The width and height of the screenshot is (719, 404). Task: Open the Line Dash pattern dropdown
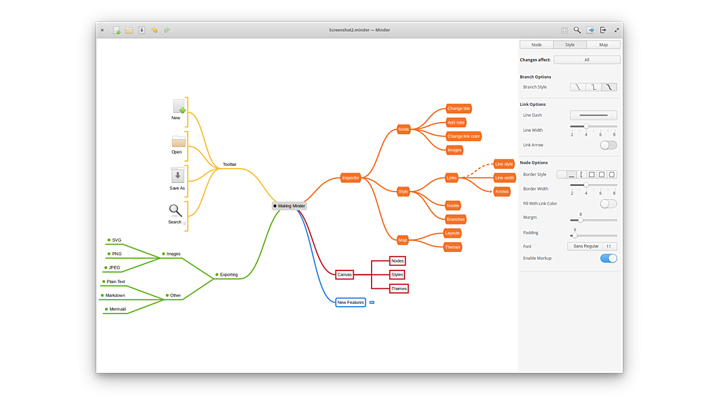coord(593,115)
